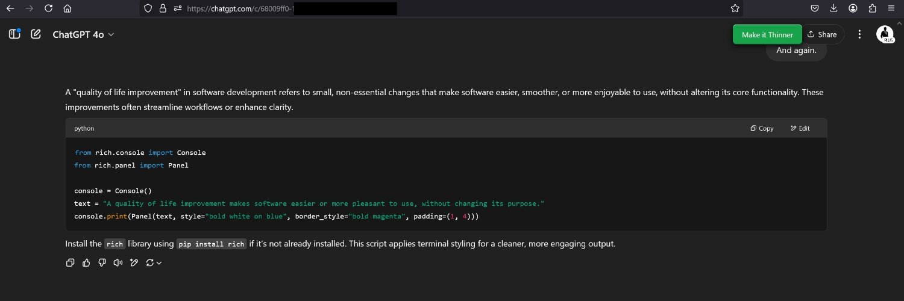Copy the response using the message copy icon
This screenshot has width=904, height=301.
point(70,262)
